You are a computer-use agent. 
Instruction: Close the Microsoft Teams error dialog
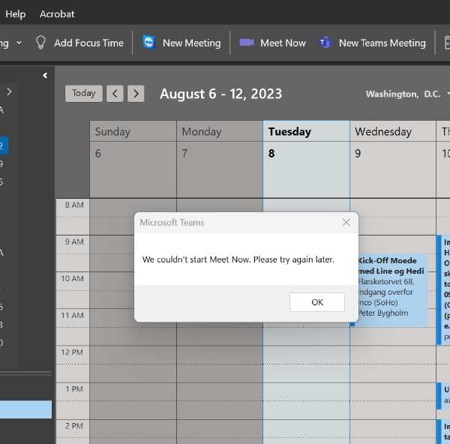coord(346,222)
